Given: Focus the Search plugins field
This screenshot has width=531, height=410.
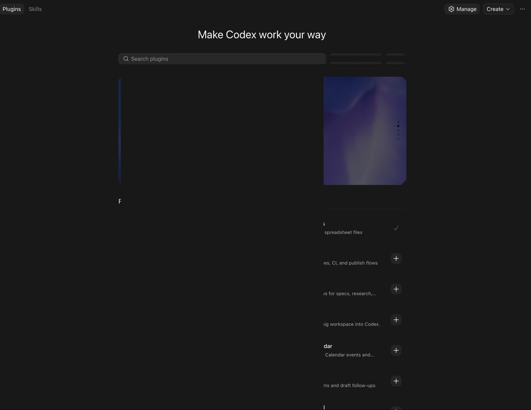Looking at the screenshot, I should pyautogui.click(x=222, y=59).
